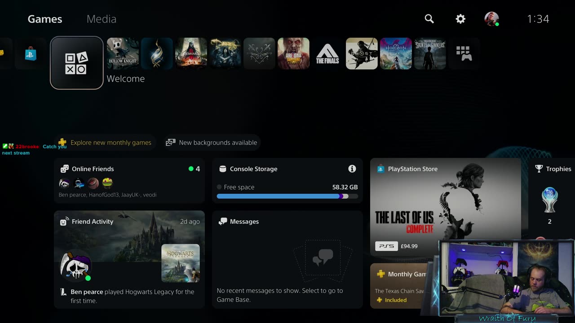Launch Saints & Sinners game tile
The width and height of the screenshot is (575, 323).
click(430, 53)
